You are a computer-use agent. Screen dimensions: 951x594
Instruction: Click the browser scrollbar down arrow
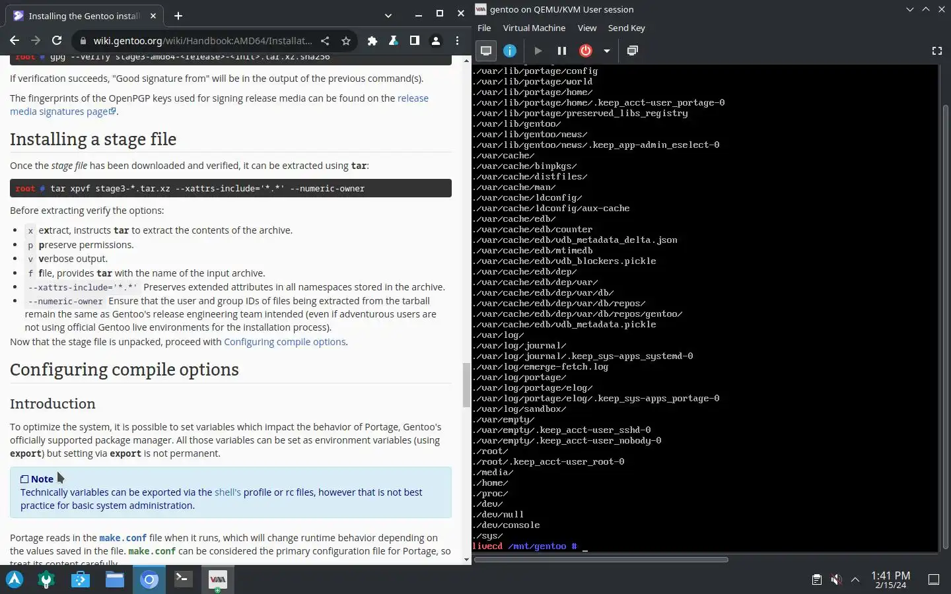pos(466,560)
